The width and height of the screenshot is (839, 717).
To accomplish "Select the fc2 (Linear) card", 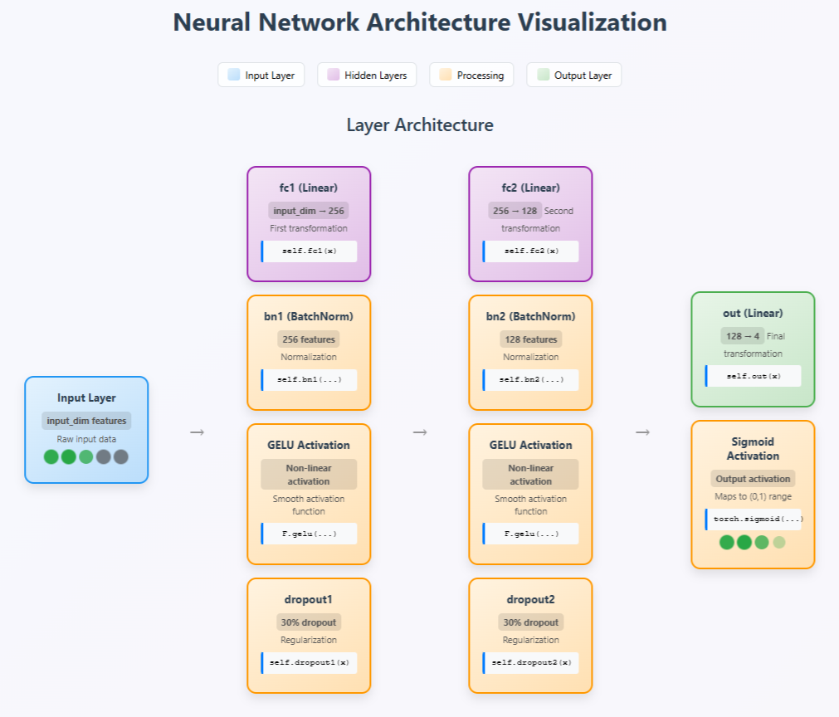I will click(x=531, y=224).
